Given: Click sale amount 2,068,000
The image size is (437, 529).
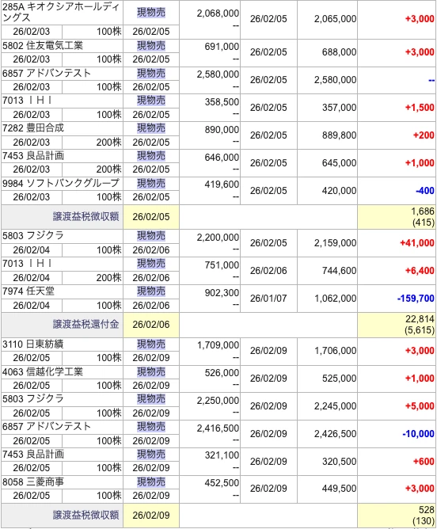Looking at the screenshot, I should (x=218, y=13).
